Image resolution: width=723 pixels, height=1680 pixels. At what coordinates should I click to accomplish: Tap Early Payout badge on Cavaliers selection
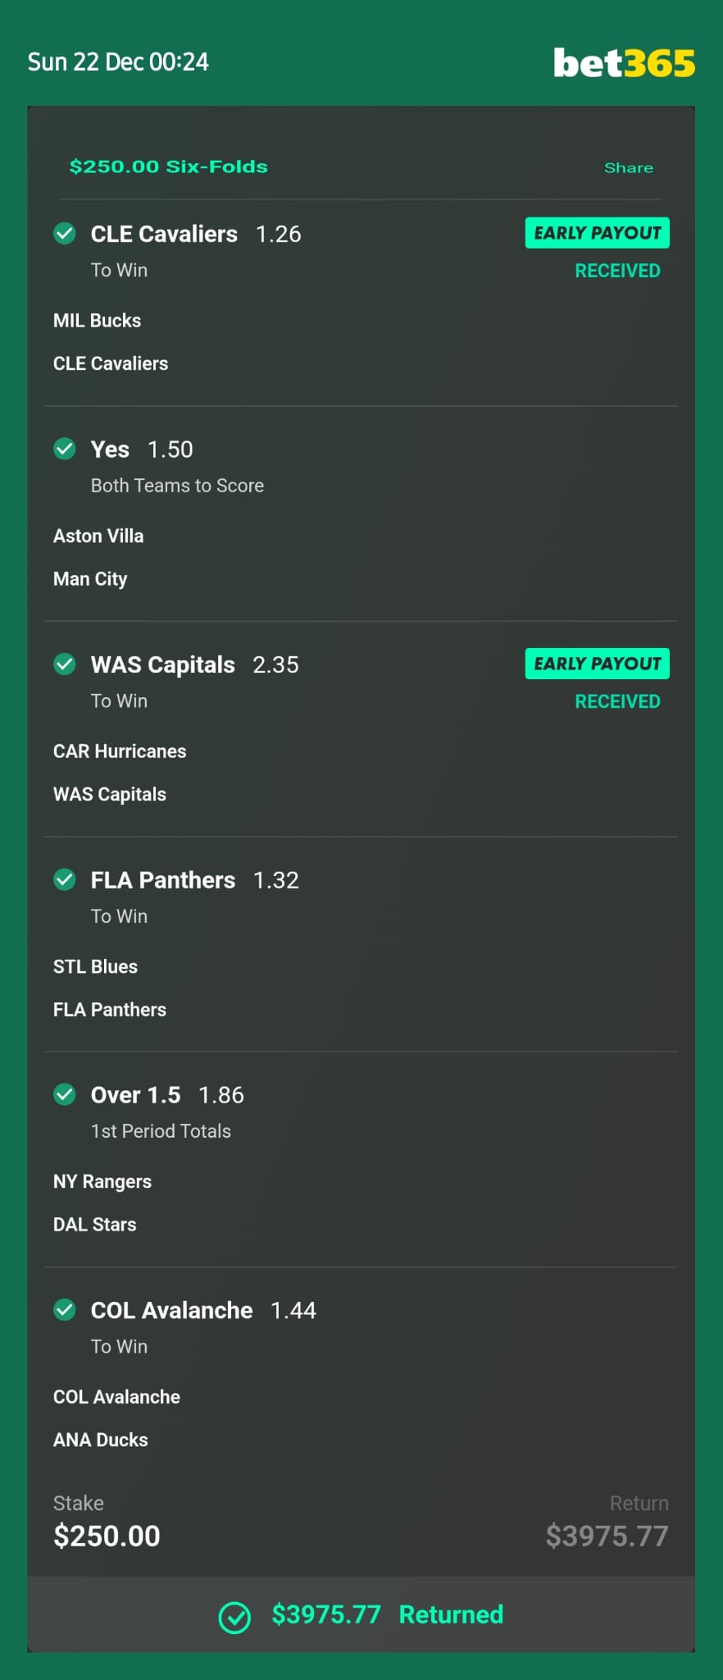[x=598, y=233]
